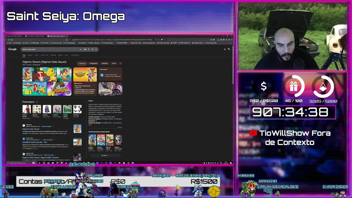
Task: Open the Google account avatar
Action: coord(229,49)
